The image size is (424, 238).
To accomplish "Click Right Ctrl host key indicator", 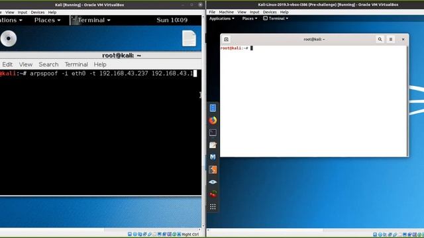I will click(x=190, y=234).
